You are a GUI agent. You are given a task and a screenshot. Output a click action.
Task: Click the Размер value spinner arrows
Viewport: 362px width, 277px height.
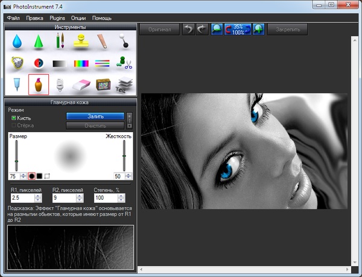[x=22, y=176]
